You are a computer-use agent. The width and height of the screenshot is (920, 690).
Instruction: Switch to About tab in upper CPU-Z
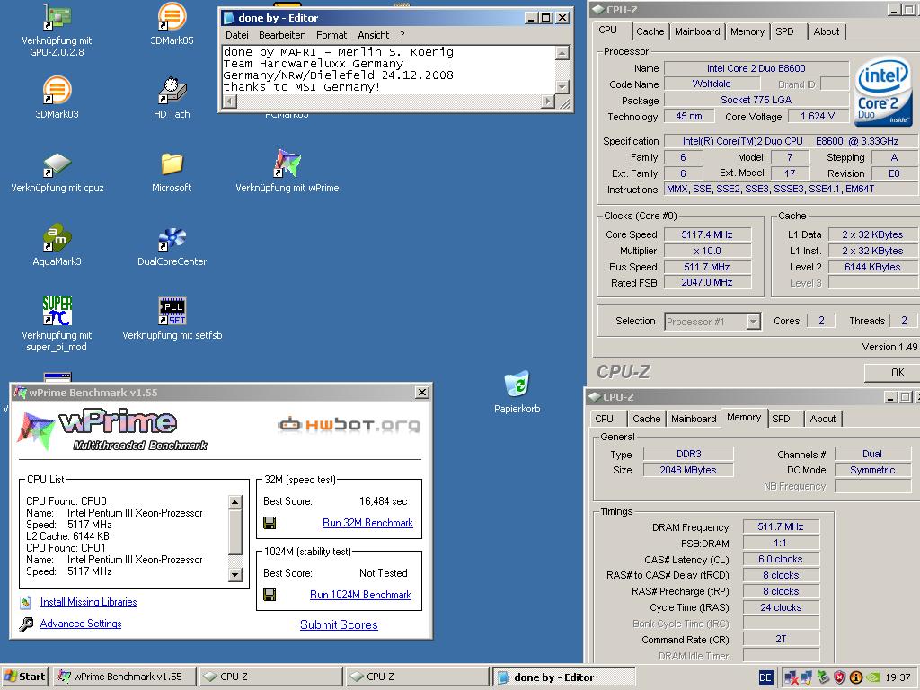(x=827, y=31)
